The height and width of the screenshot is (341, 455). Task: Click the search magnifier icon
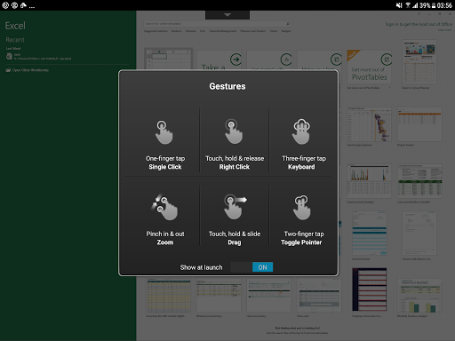[x=288, y=24]
